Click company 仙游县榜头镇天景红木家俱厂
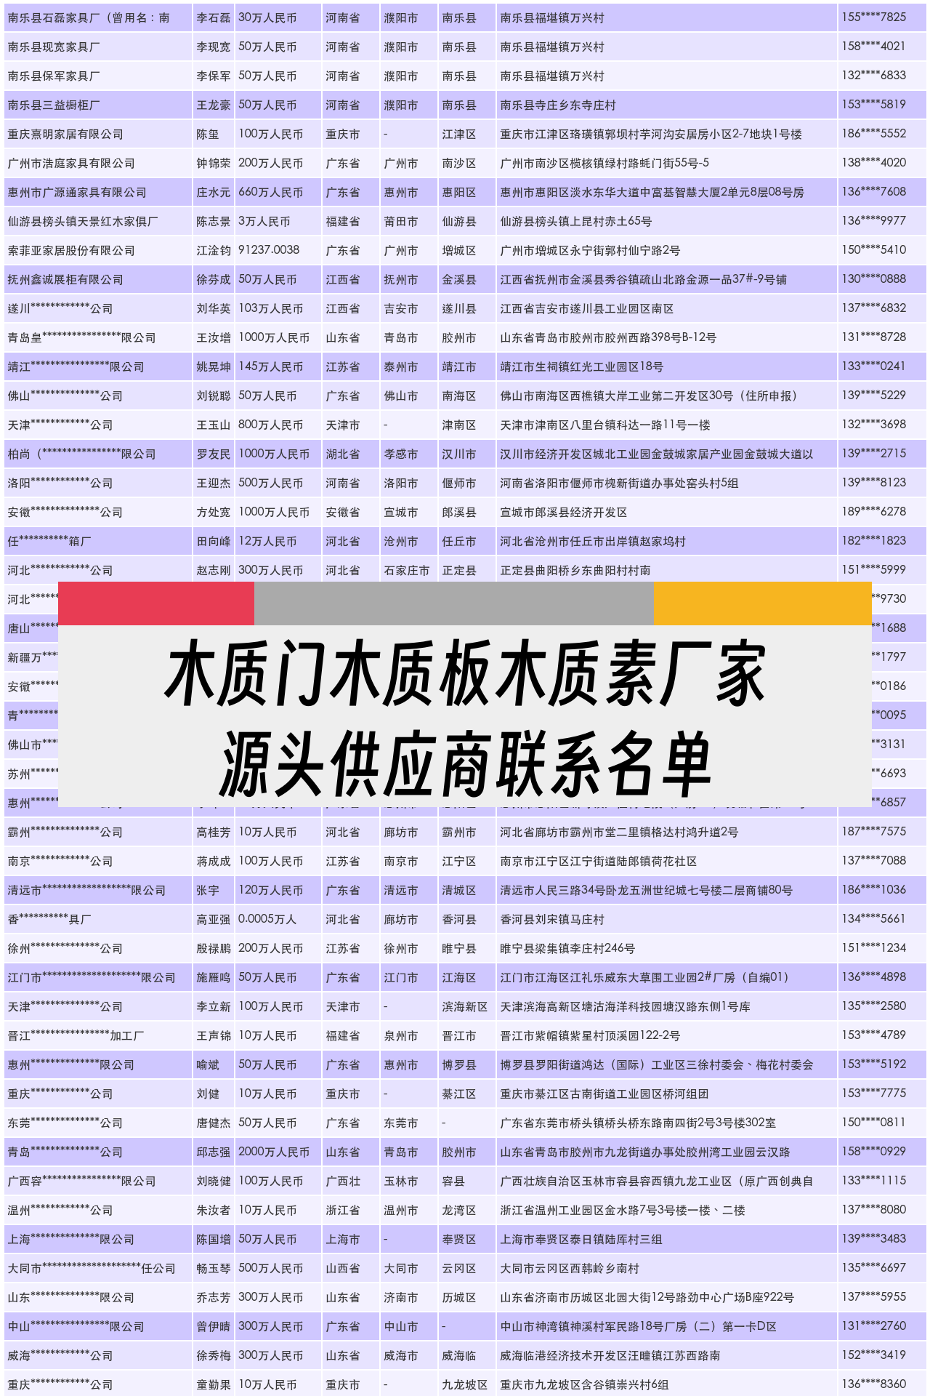Viewport: 930px width, 1396px height. 83,221
